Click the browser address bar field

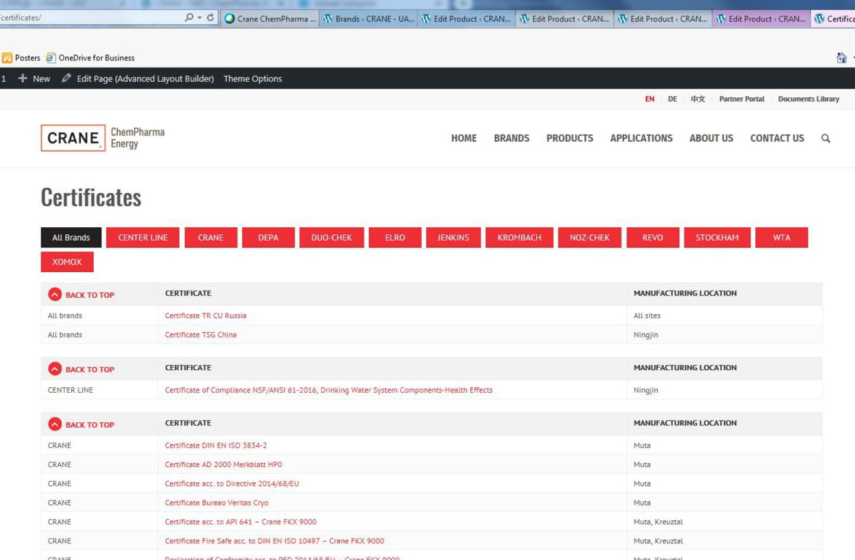pos(89,18)
